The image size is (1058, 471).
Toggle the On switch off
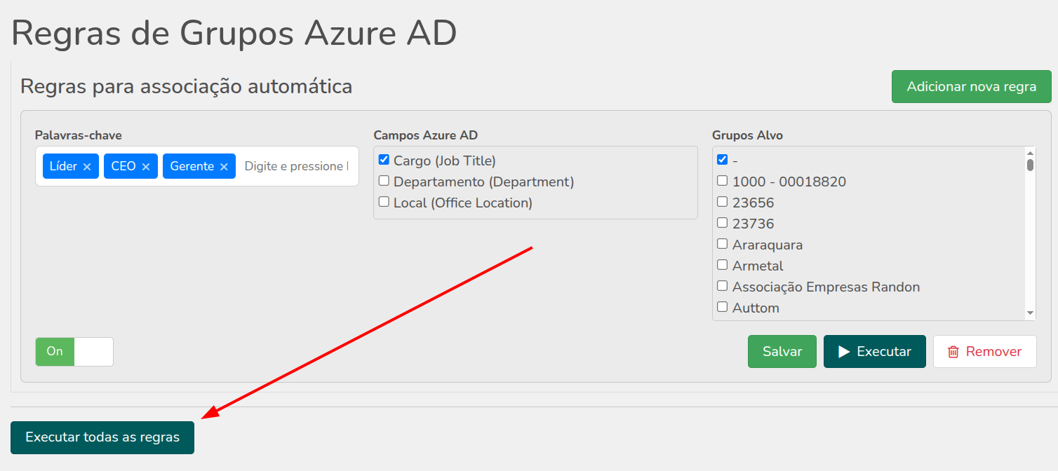point(74,352)
